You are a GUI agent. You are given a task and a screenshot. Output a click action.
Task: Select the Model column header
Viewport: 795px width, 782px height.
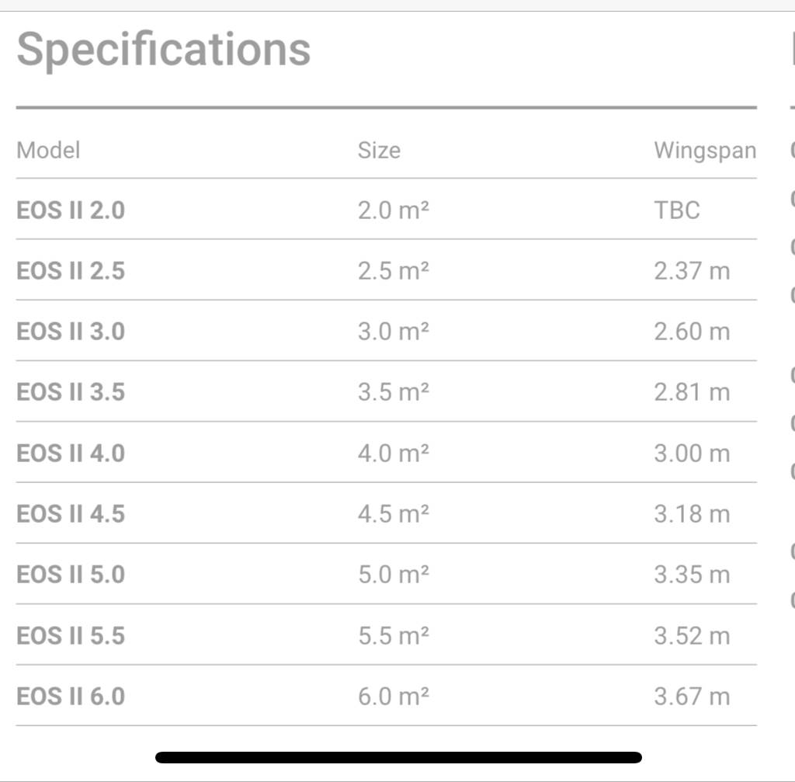(48, 150)
